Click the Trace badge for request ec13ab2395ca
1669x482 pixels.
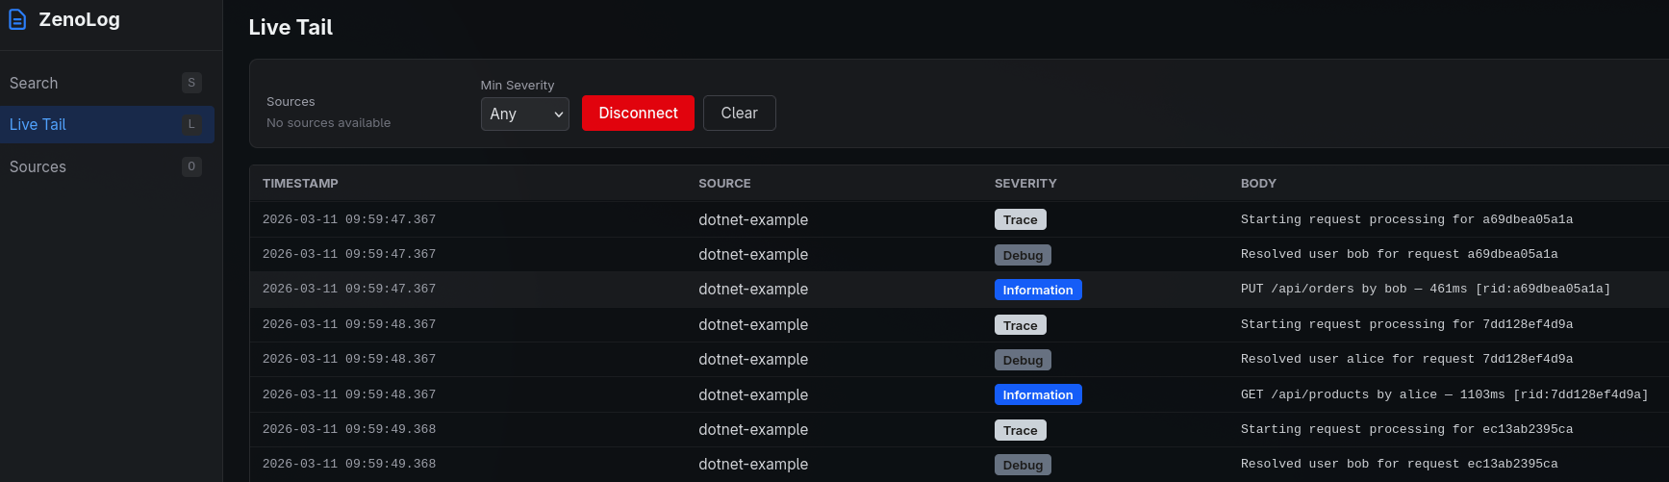tap(1020, 430)
